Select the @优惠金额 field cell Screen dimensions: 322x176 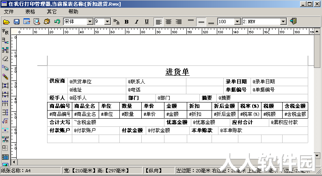(210, 122)
